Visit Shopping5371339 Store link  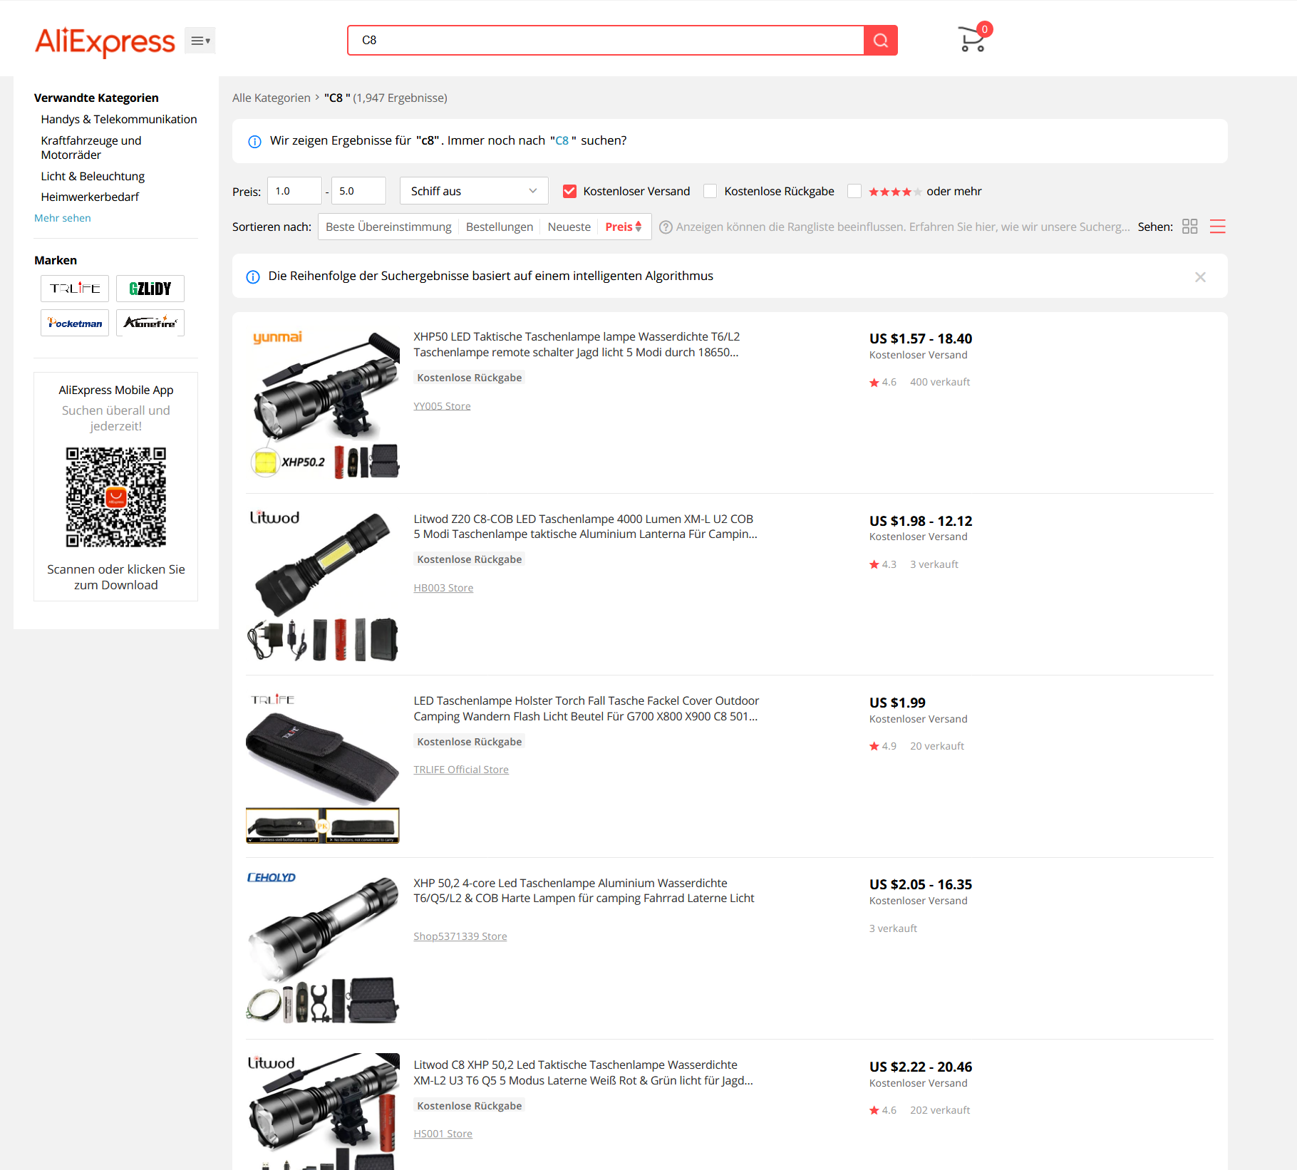[x=460, y=936]
